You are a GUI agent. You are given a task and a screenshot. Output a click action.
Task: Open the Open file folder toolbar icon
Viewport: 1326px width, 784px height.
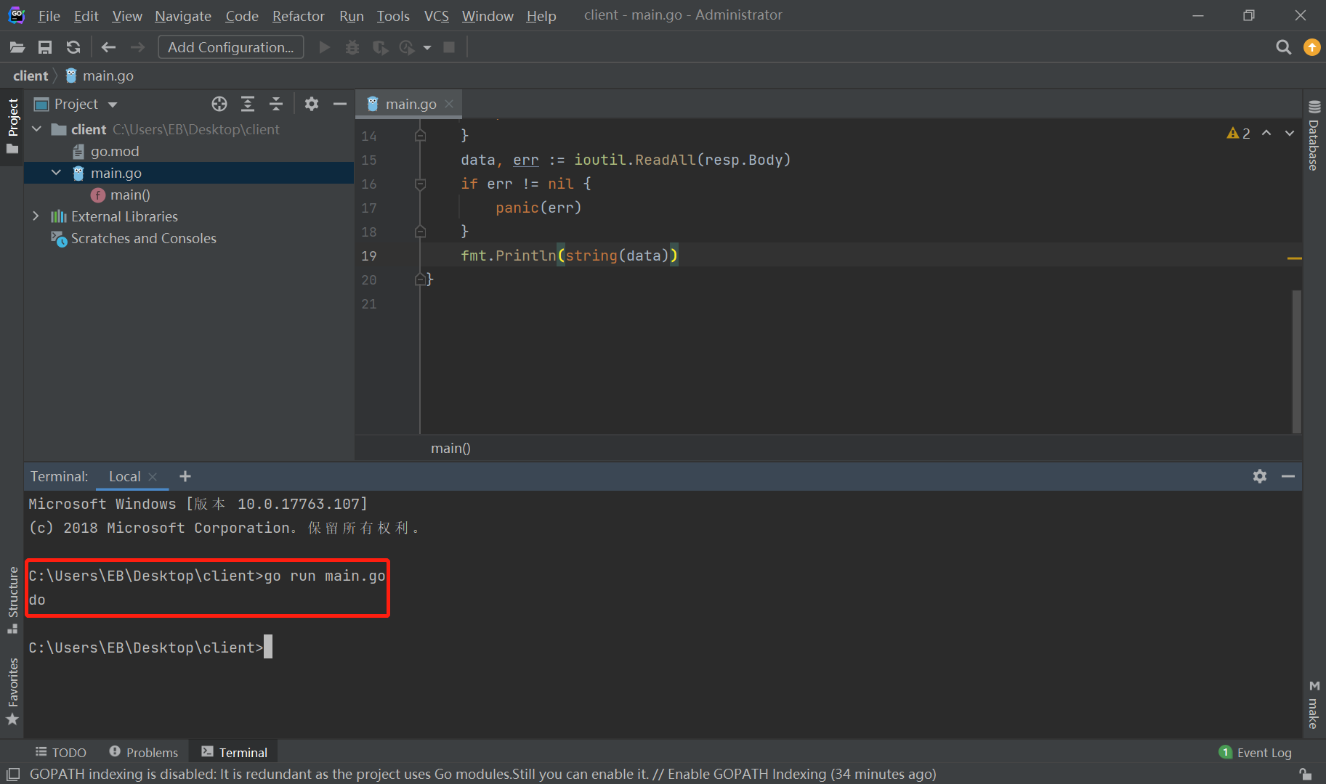pyautogui.click(x=17, y=47)
